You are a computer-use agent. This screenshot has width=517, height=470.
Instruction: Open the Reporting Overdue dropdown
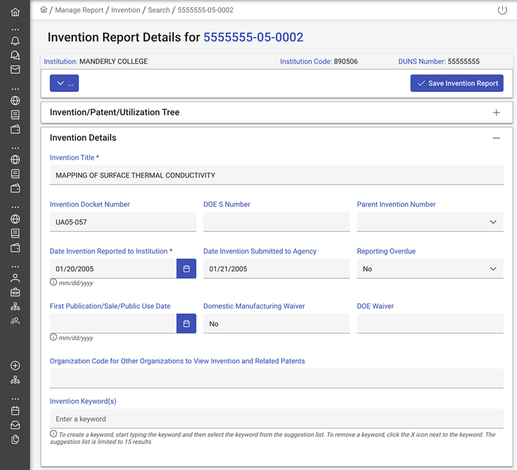point(430,269)
